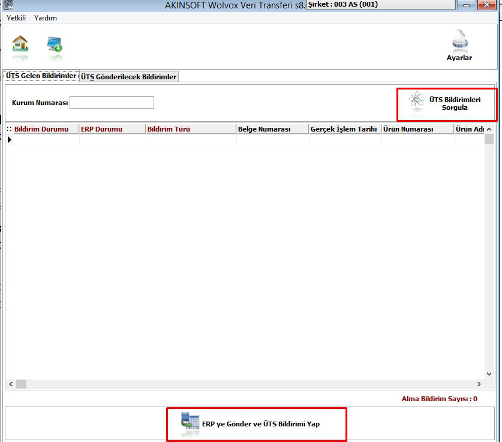The image size is (502, 442).
Task: Close the Wolvox Veri Transferi window
Action: click(x=486, y=5)
